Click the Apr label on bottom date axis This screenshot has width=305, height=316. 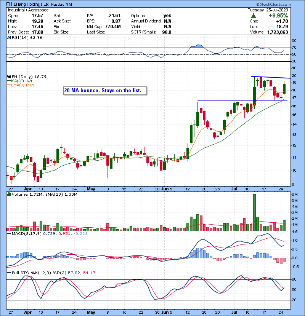(28, 312)
